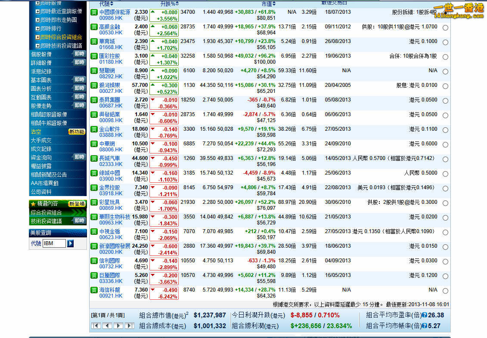Expand 即時最近查詢報價 menu item
The height and width of the screenshot is (338, 487).
[59, 12]
